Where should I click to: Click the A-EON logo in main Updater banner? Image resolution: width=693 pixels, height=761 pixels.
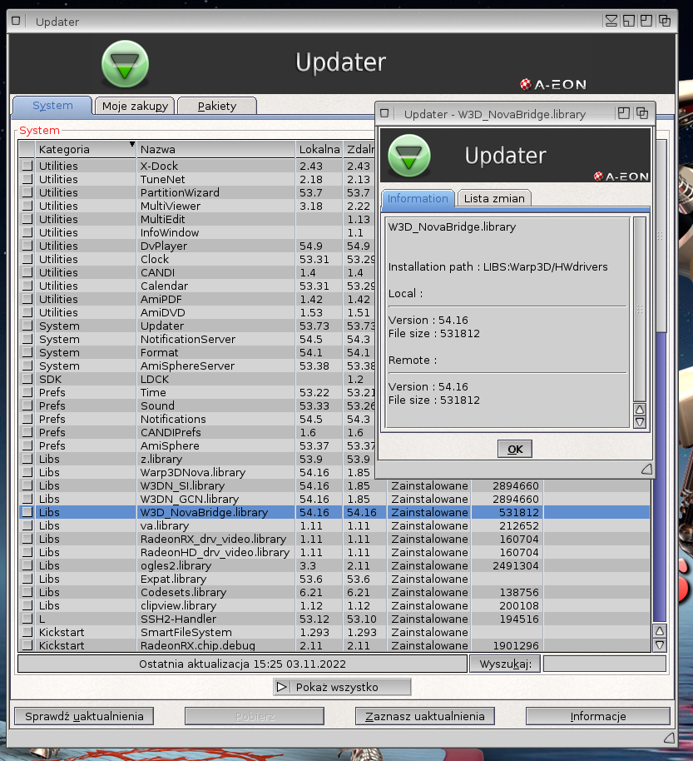tap(553, 84)
